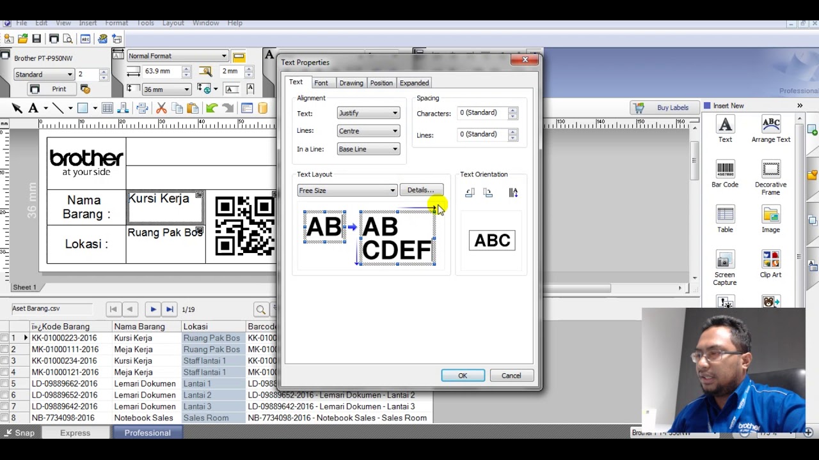Click the Print button
The image size is (819, 460).
pos(51,89)
